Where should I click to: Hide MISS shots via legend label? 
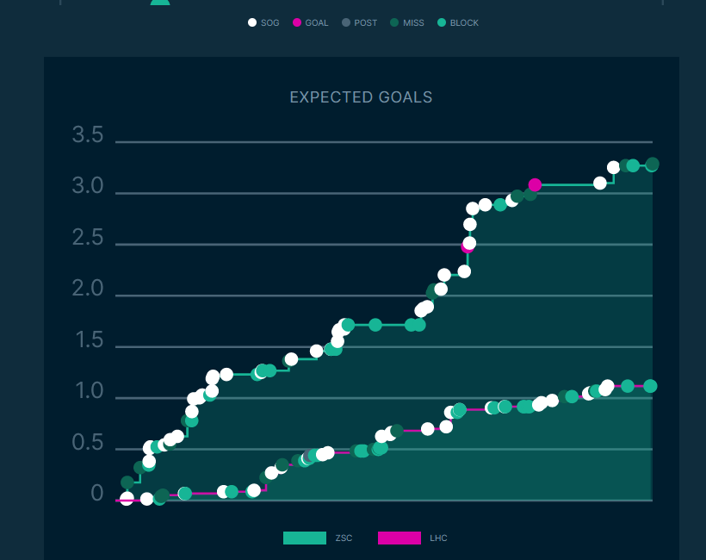pyautogui.click(x=413, y=23)
